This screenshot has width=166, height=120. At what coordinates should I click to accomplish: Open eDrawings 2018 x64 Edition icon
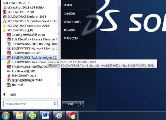point(4,8)
